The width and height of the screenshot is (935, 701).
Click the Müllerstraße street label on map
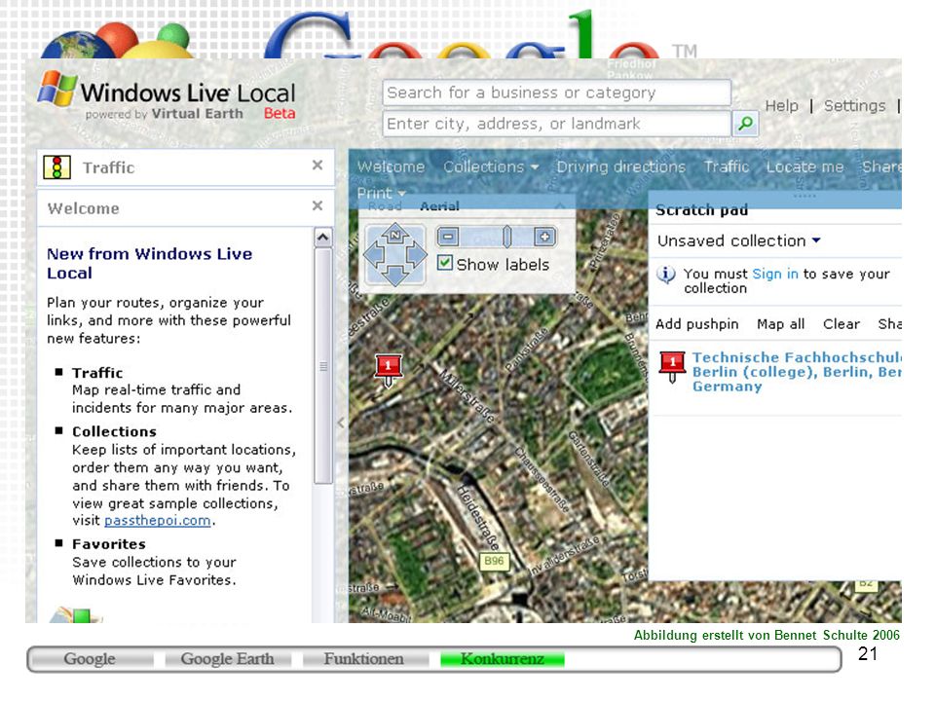(x=467, y=396)
